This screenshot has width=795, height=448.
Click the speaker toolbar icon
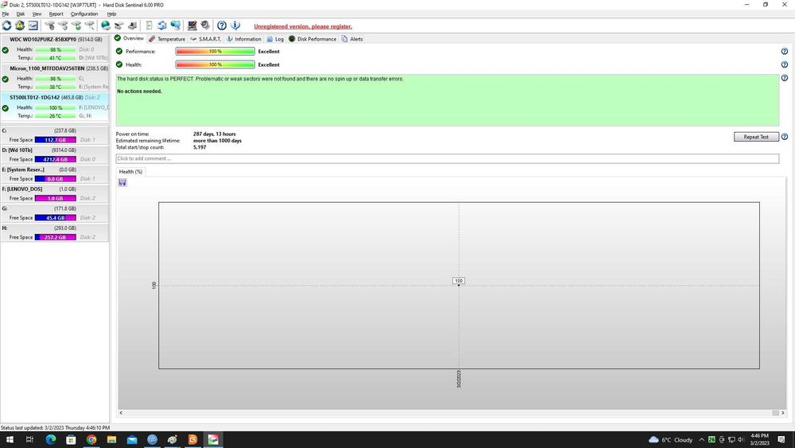pos(205,25)
